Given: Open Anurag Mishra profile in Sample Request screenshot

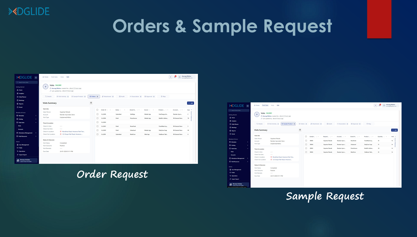Looking at the screenshot, I should [391, 105].
